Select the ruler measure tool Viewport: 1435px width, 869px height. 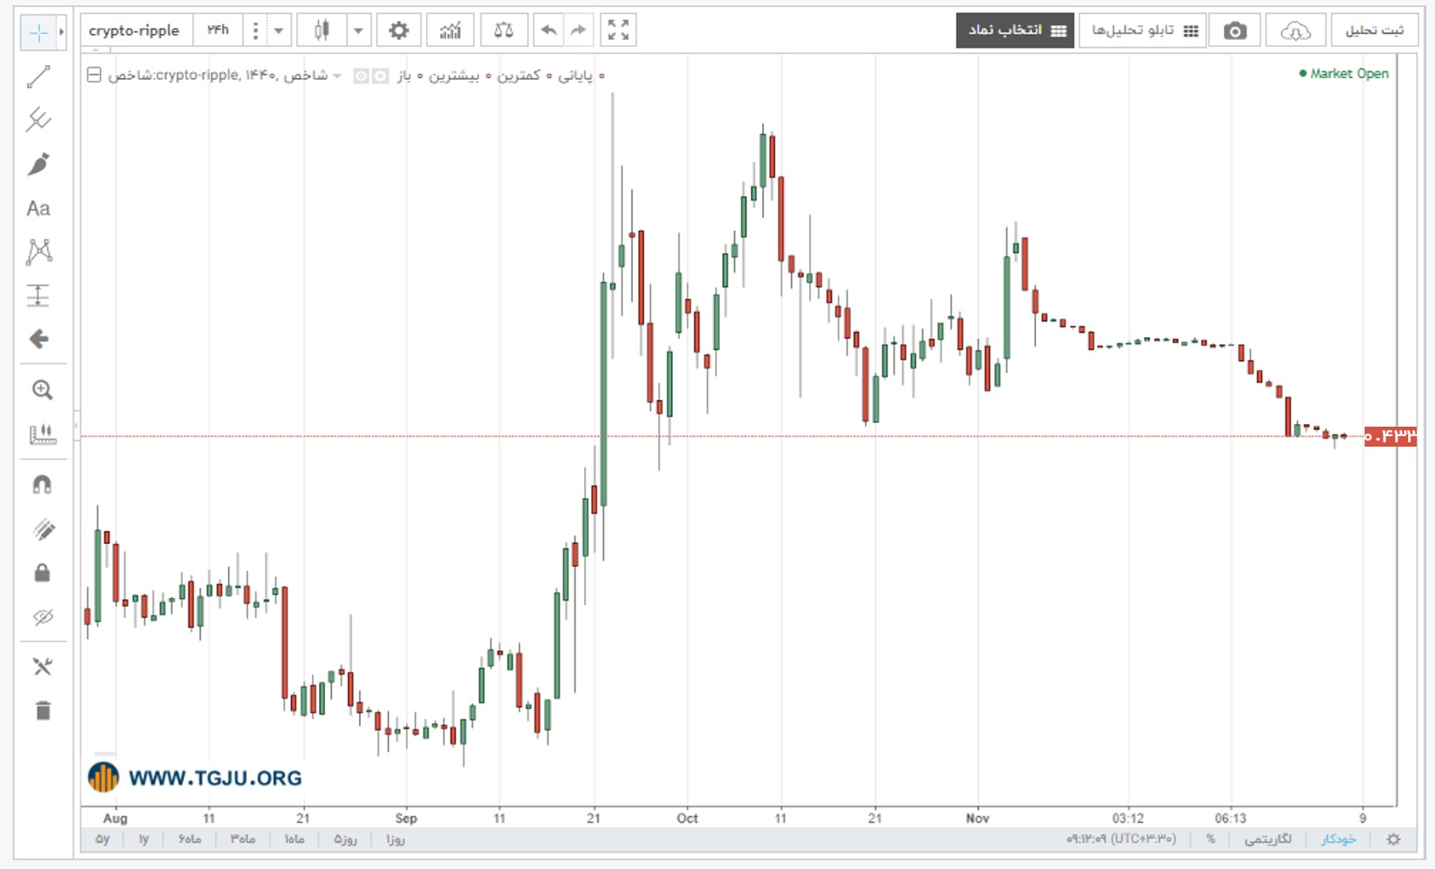(42, 434)
